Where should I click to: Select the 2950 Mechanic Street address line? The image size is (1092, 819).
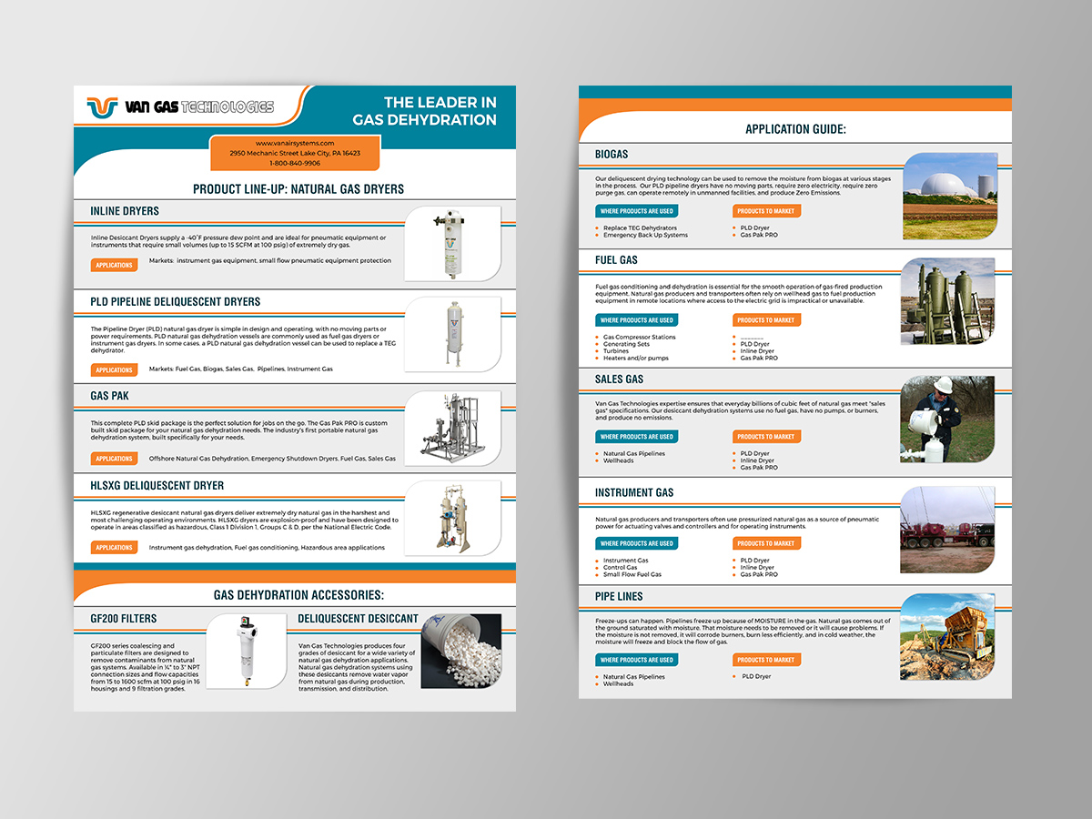(x=295, y=153)
